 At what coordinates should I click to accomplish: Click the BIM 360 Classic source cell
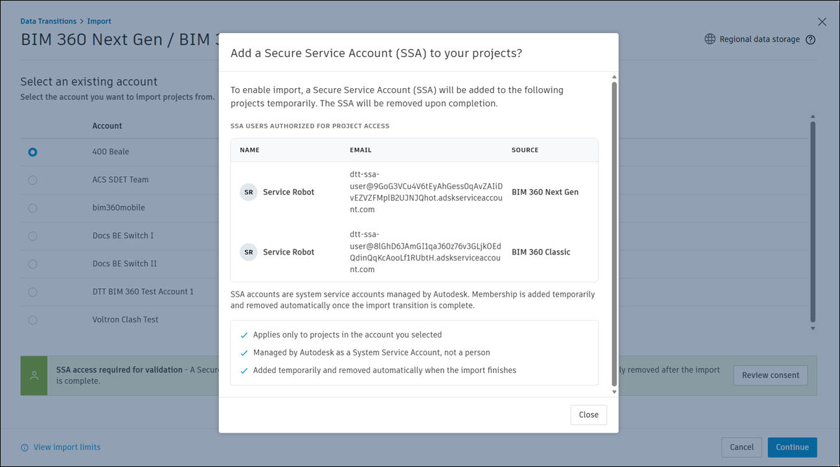pos(541,252)
